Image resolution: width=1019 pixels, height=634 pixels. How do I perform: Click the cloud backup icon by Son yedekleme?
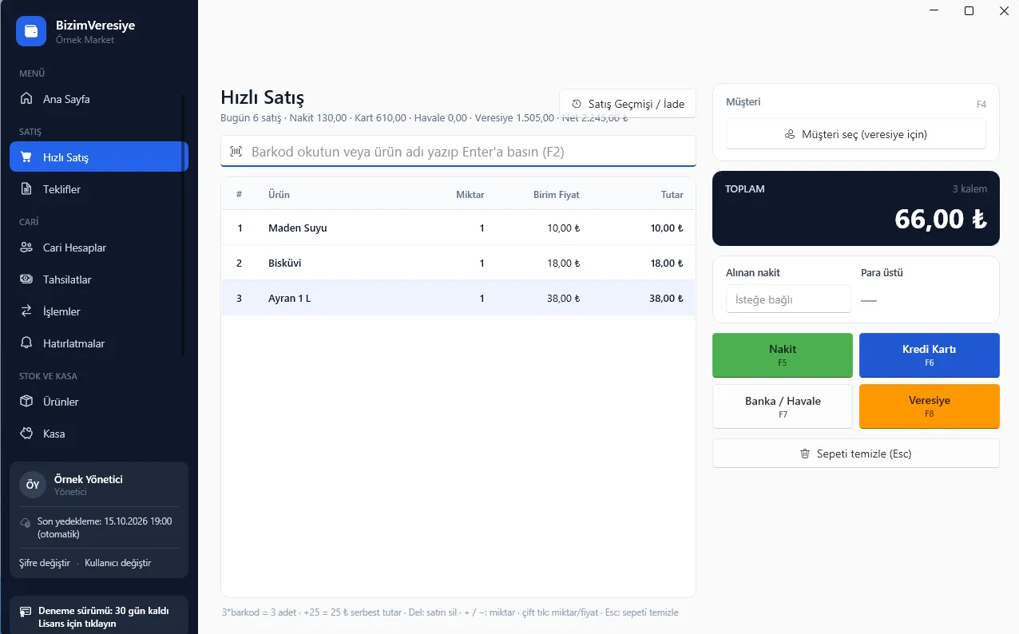(x=26, y=522)
